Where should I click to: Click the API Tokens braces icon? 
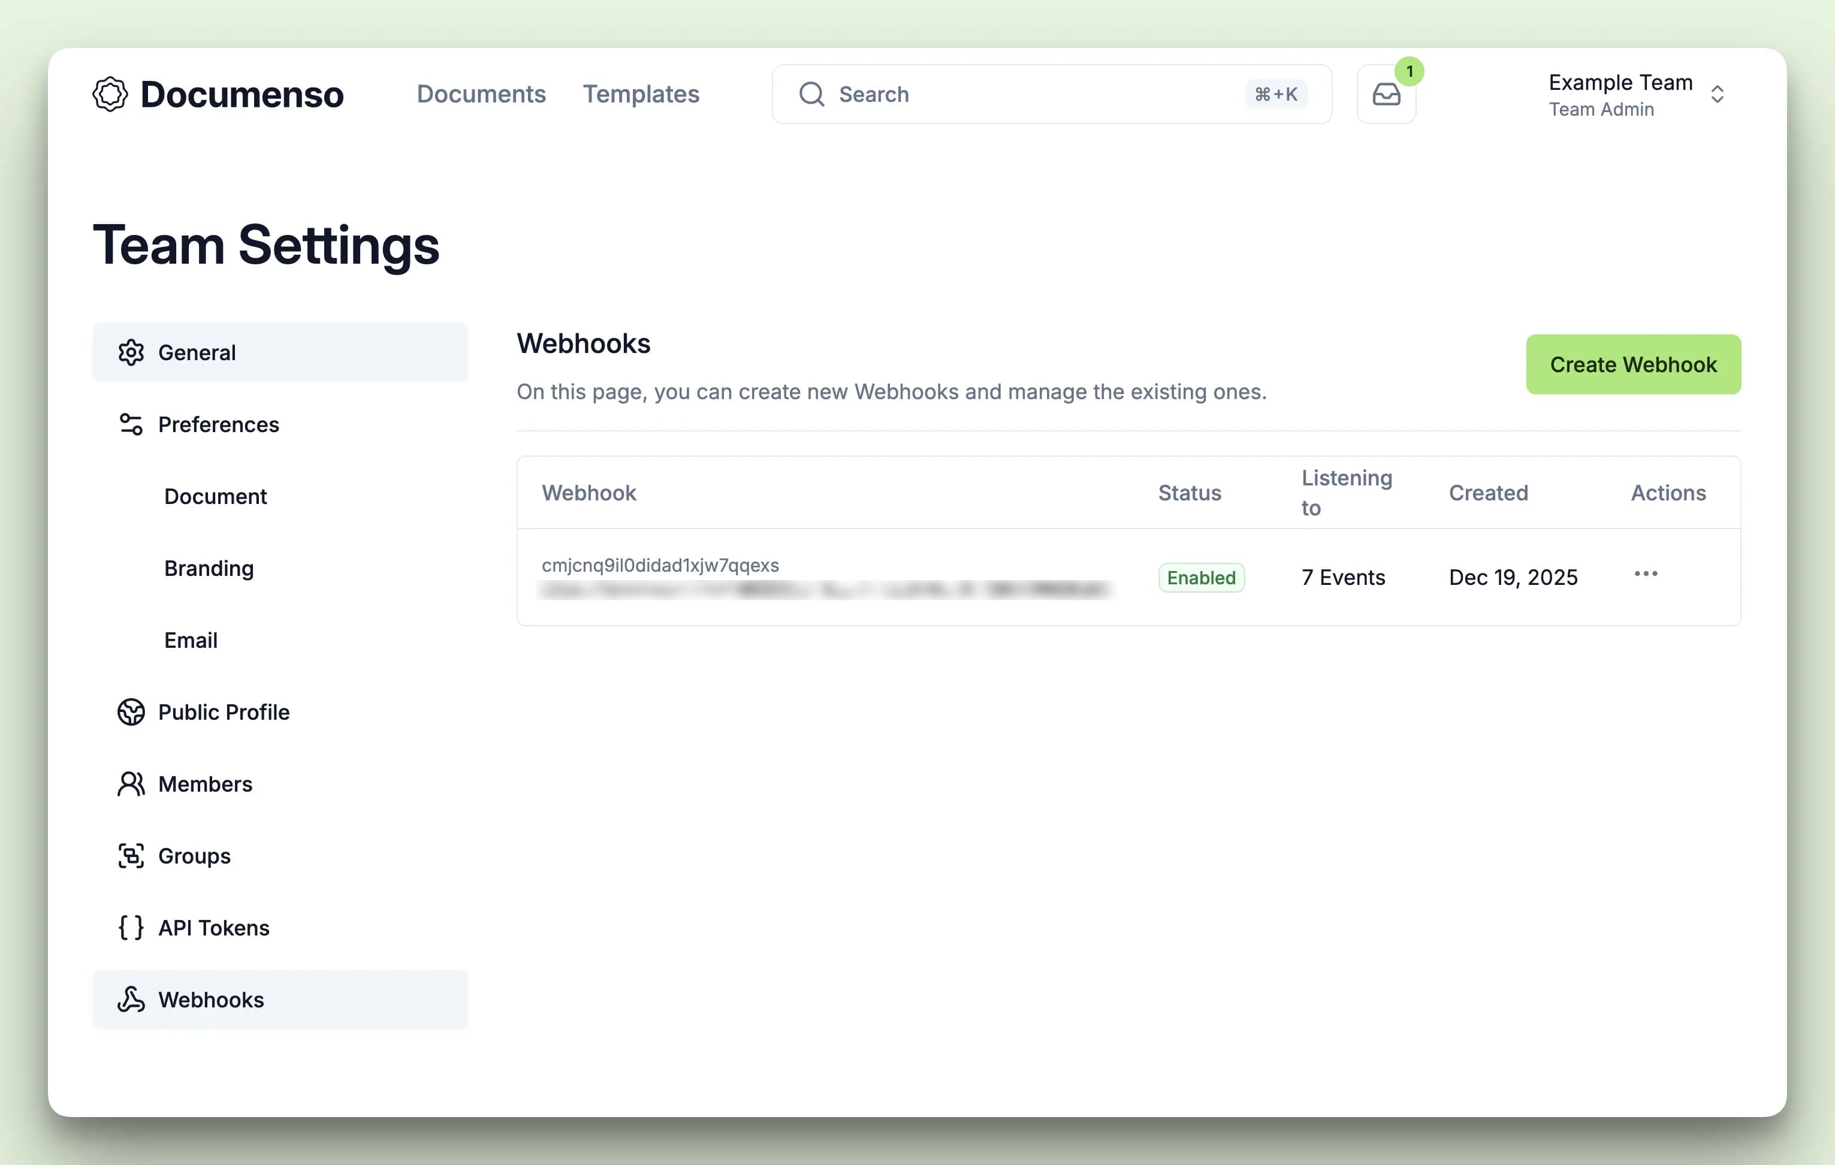coord(131,927)
